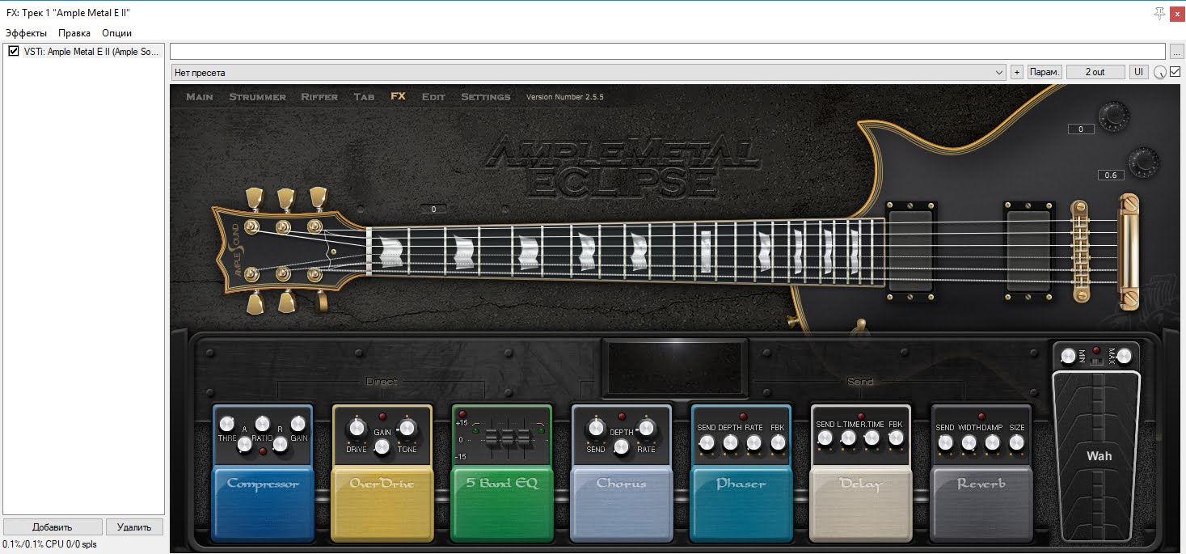Viewport: 1186px width, 554px height.
Task: Click the Wah MIN knob
Action: pyautogui.click(x=1069, y=356)
